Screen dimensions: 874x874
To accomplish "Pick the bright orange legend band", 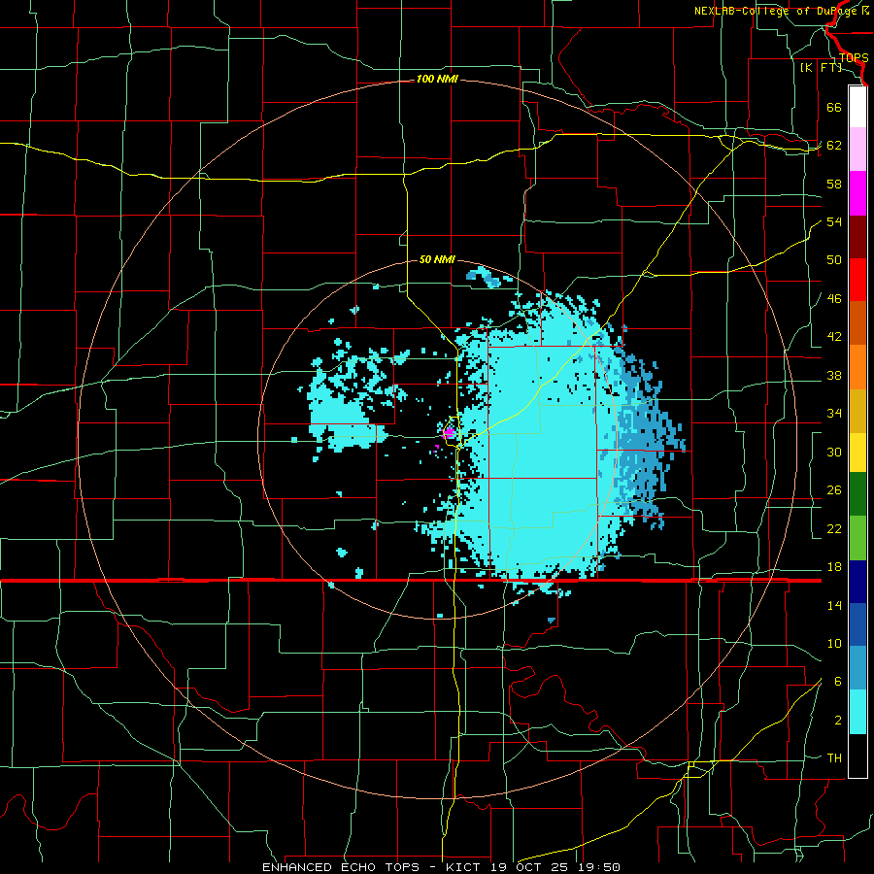I will pyautogui.click(x=857, y=367).
